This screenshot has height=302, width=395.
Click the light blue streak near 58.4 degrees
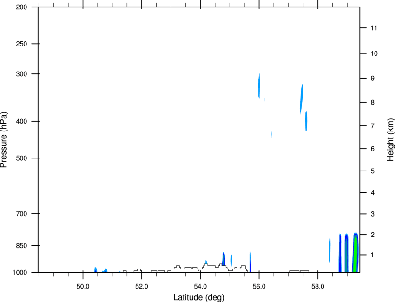tap(330, 250)
